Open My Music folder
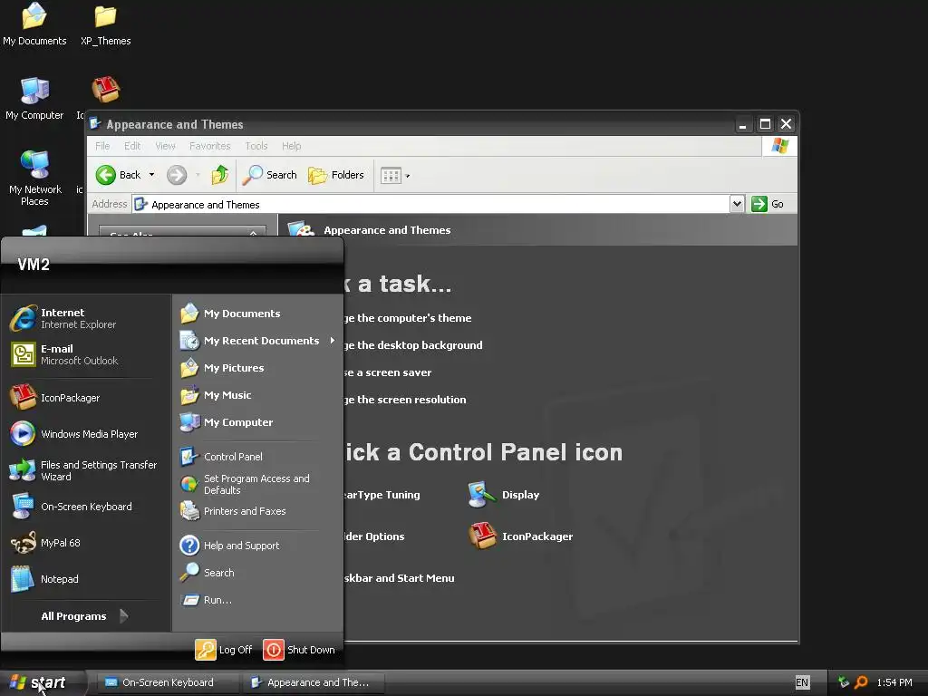Screen dimensions: 928x696 tap(216, 395)
